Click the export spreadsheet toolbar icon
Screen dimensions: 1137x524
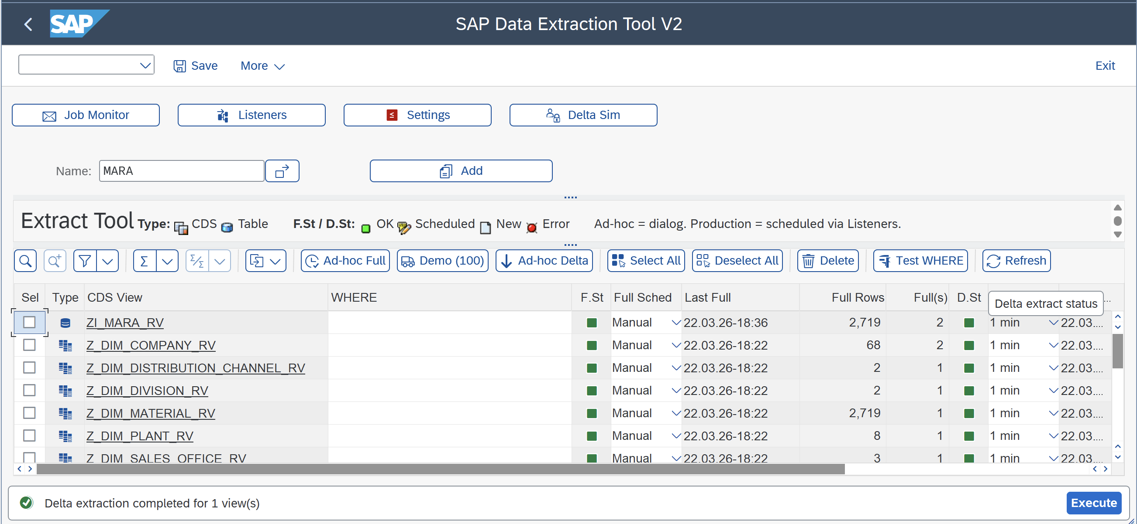click(x=257, y=261)
